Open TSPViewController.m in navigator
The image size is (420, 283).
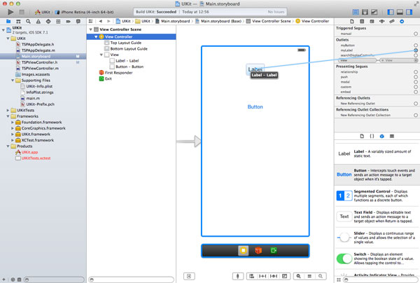click(x=40, y=69)
